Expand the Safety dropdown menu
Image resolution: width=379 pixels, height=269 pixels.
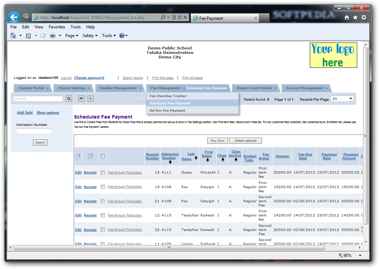[x=90, y=36]
